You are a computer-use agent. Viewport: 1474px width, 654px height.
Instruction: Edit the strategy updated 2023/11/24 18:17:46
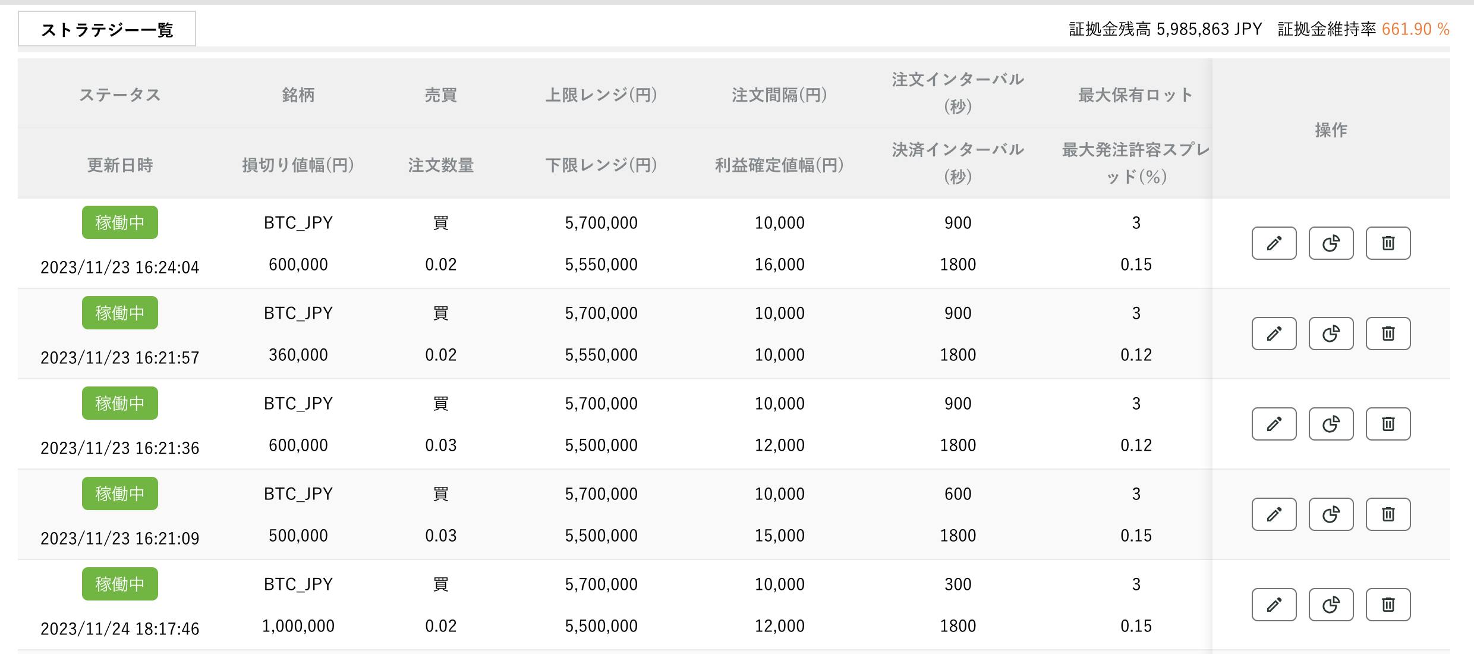pyautogui.click(x=1274, y=605)
